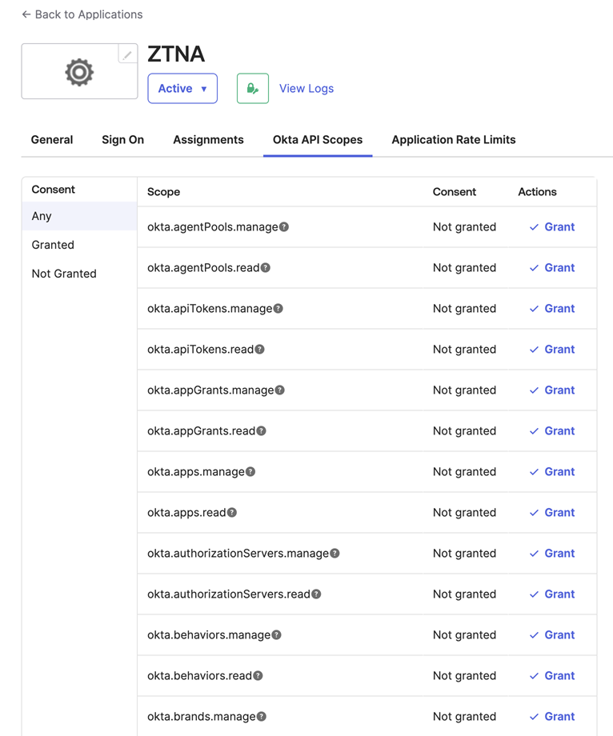Click help icon beside okta.authorizationServers.manage
Viewport: 613px width, 736px height.
(335, 554)
